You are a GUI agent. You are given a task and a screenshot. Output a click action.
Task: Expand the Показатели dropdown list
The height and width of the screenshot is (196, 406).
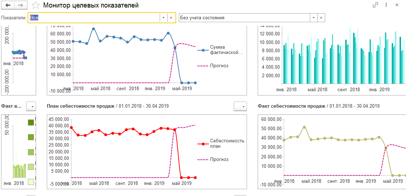(x=163, y=18)
